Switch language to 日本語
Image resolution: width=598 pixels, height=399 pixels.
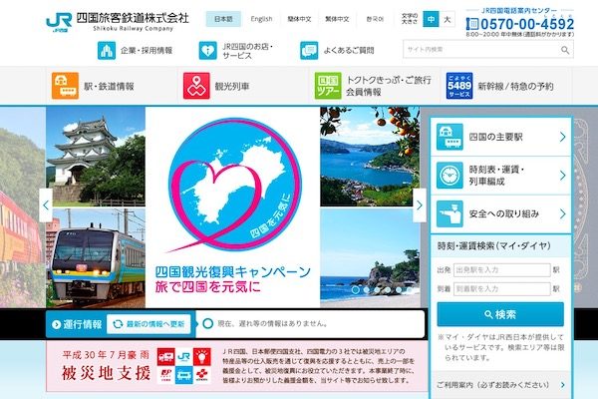point(223,19)
